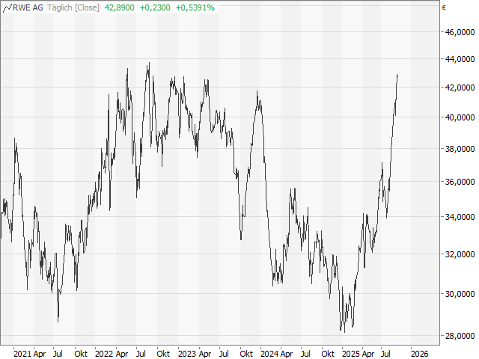Click the Täglich interval label
The image size is (479, 359).
coord(60,7)
